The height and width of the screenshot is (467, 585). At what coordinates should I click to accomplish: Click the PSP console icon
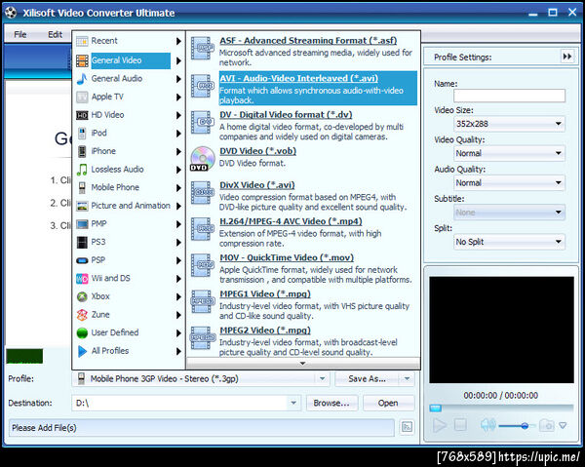[82, 260]
